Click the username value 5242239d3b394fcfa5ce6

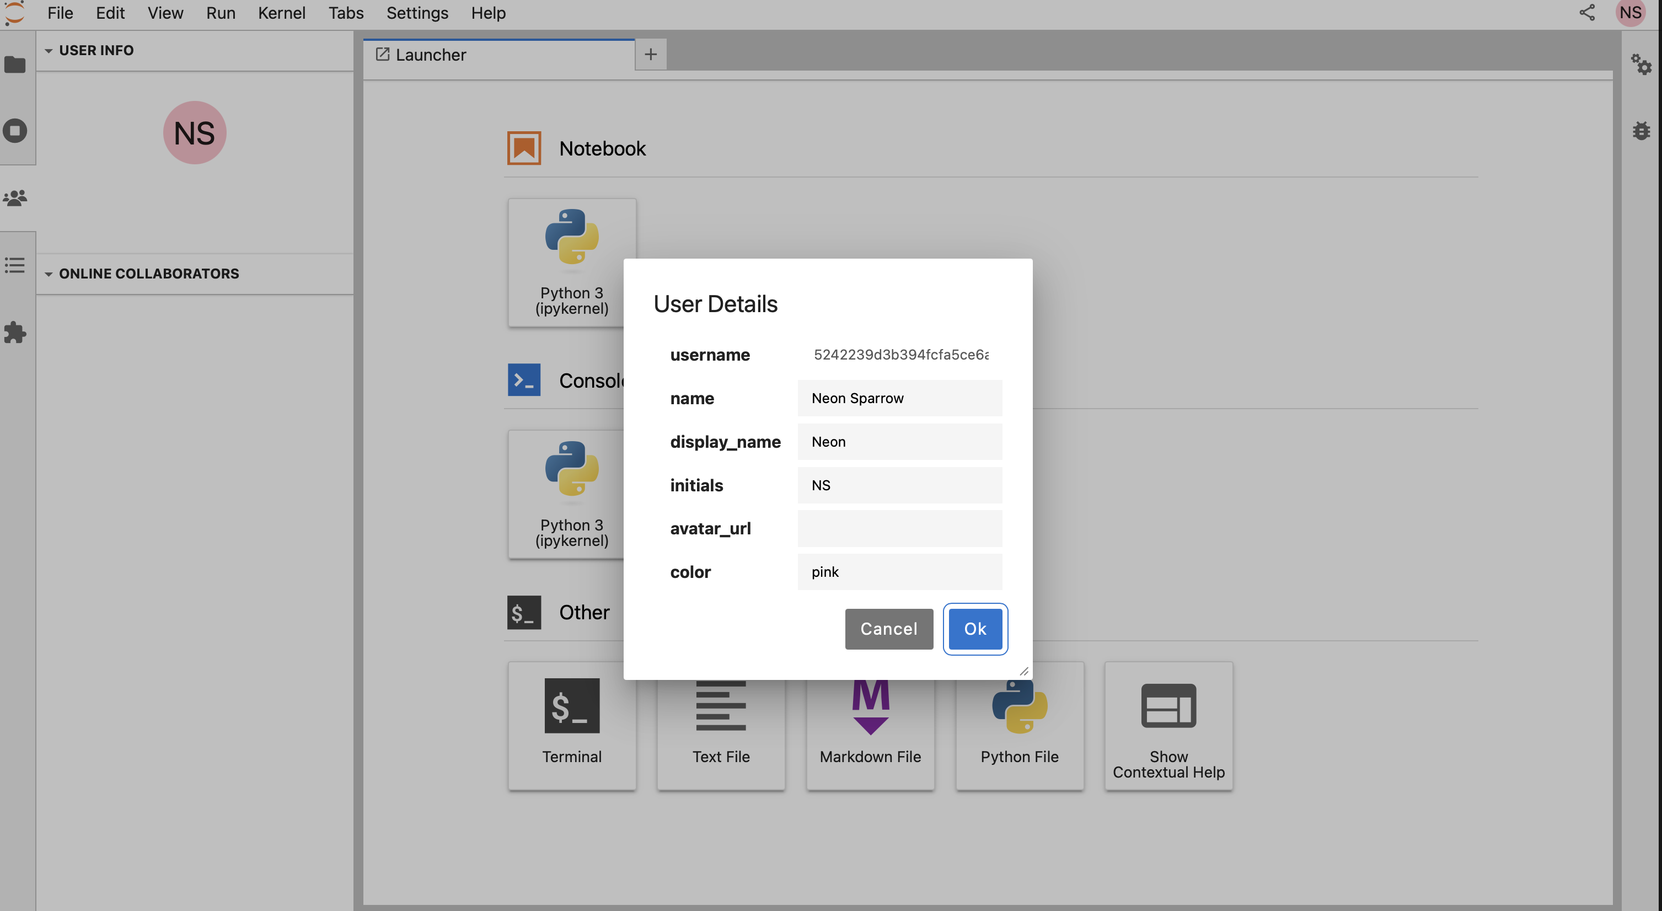click(900, 355)
